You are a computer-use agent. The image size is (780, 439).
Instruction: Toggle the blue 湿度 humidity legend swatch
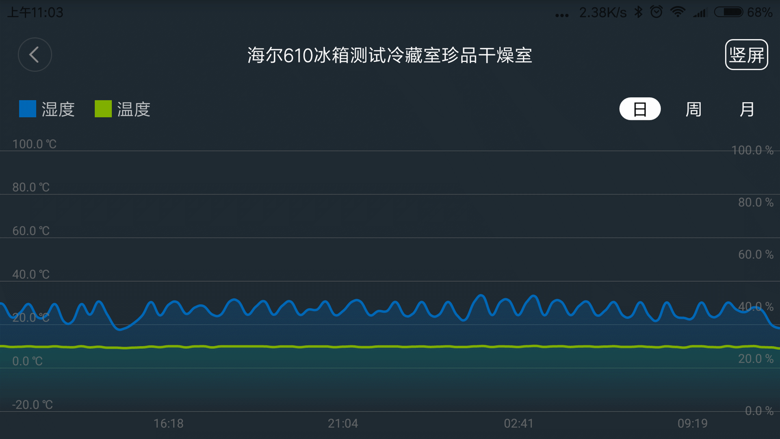click(28, 109)
